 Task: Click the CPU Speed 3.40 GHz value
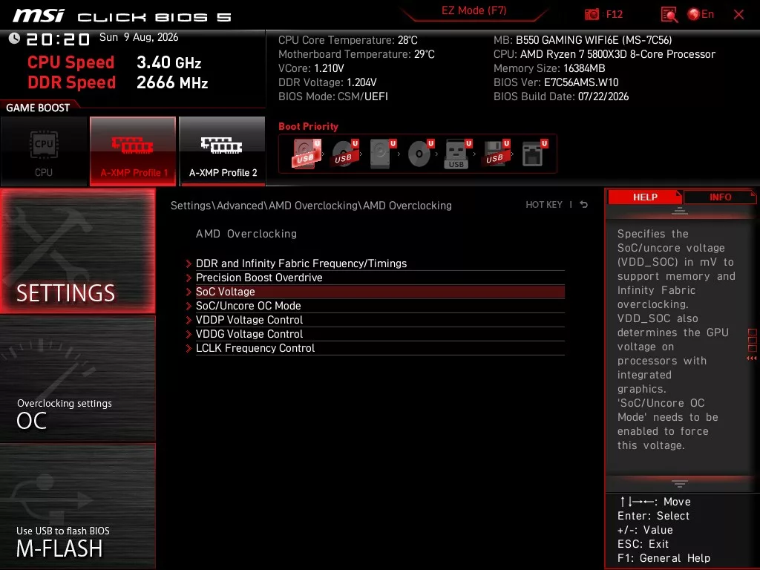[168, 62]
